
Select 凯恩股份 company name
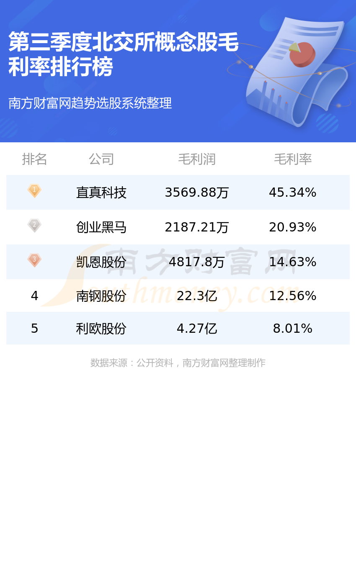[x=101, y=262]
